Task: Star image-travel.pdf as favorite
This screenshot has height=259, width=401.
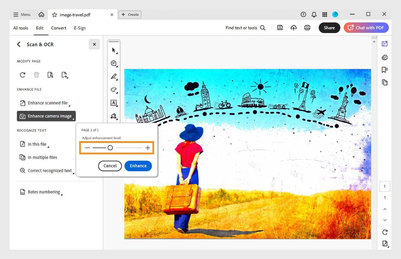Action: (x=54, y=14)
